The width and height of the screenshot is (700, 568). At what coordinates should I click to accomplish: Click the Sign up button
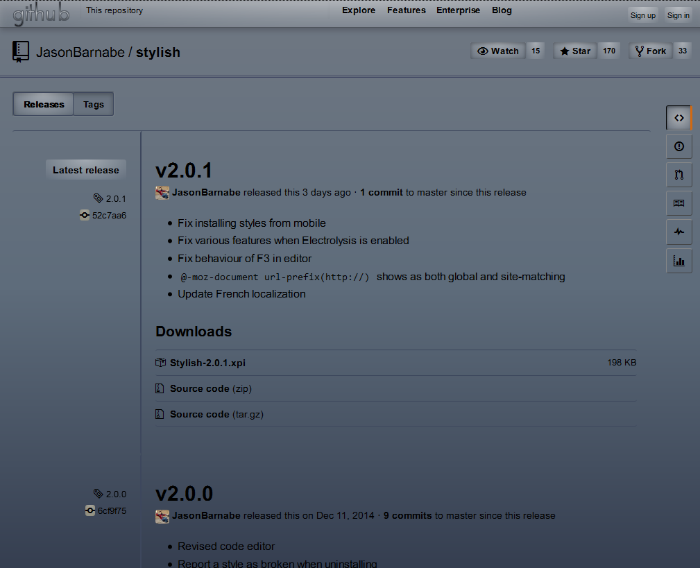(643, 15)
